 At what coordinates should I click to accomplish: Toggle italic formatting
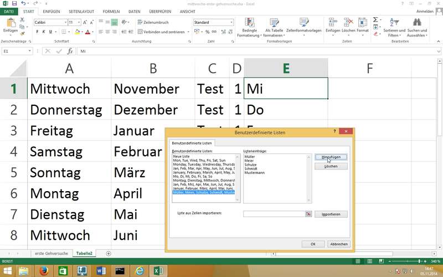tap(44, 32)
